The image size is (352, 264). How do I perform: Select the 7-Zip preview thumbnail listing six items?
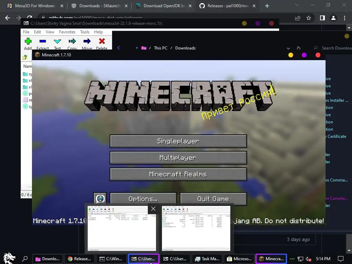(x=196, y=228)
